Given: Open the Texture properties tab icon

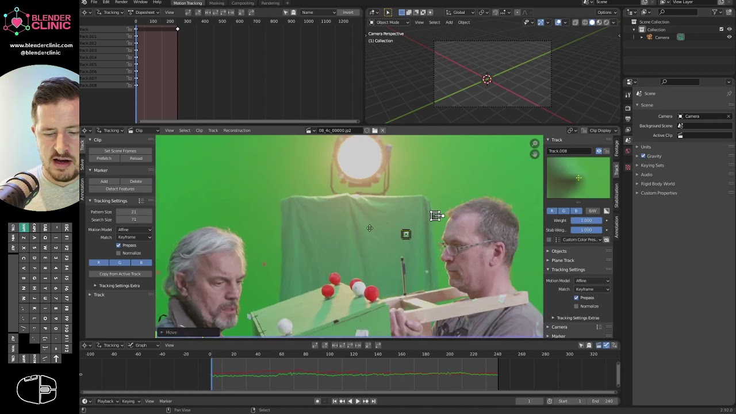Looking at the screenshot, I should click(x=628, y=167).
